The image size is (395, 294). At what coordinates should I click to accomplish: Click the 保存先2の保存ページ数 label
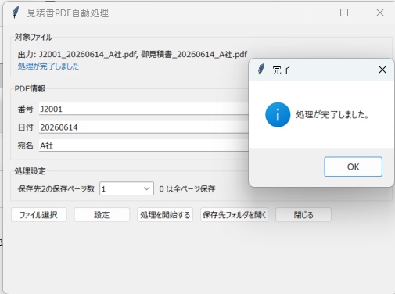pyautogui.click(x=56, y=188)
